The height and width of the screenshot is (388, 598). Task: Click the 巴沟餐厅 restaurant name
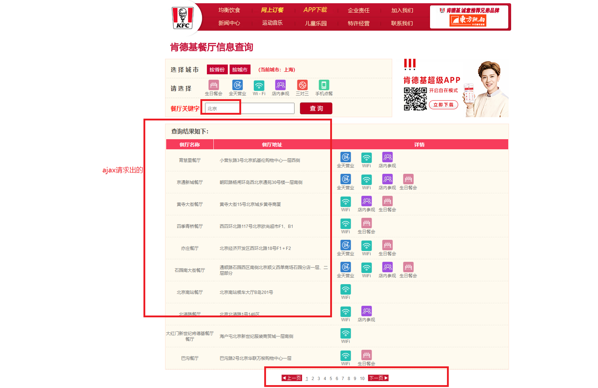(x=190, y=358)
